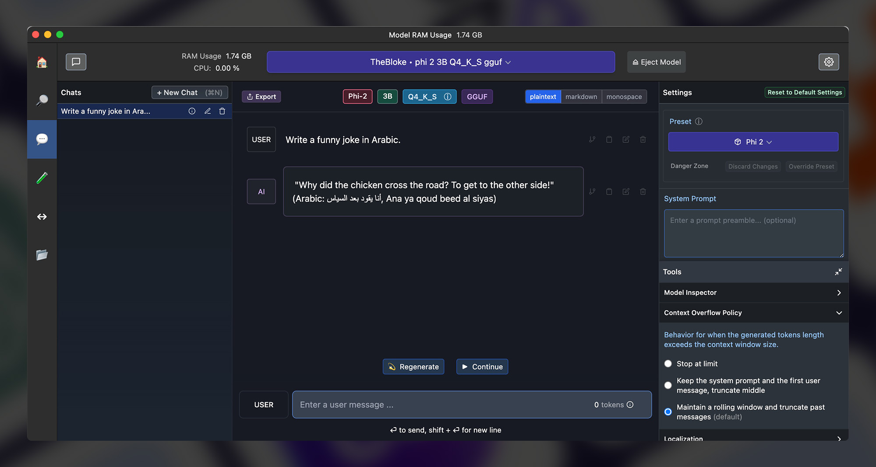Switch message rendering to markdown
This screenshot has width=876, height=467.
pos(581,97)
